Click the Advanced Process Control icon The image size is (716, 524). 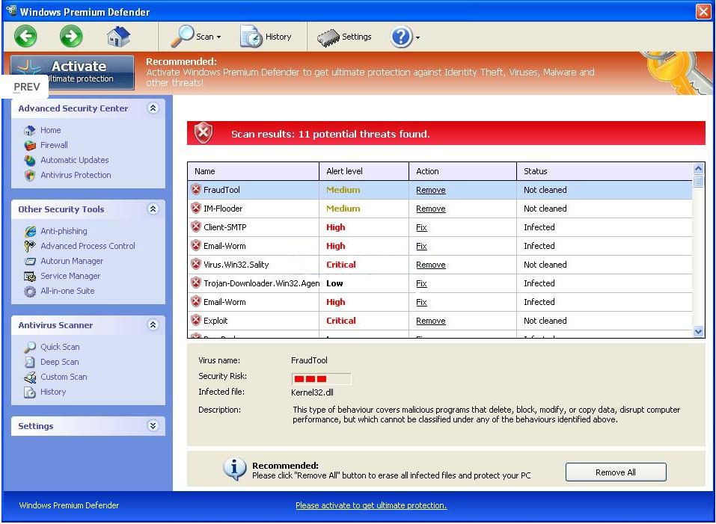click(x=30, y=246)
